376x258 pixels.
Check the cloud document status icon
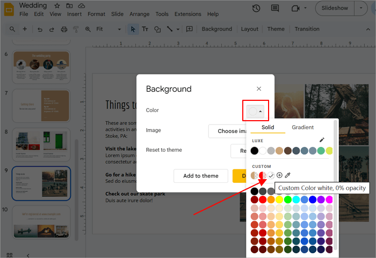82,5
